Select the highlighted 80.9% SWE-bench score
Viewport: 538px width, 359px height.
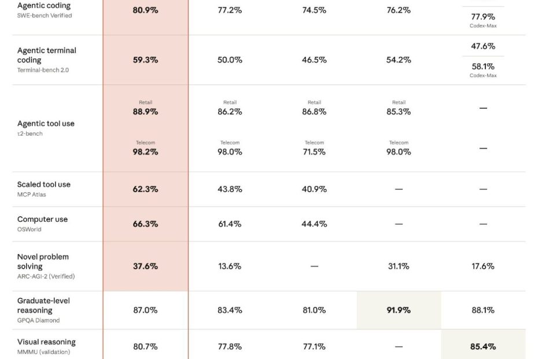click(x=145, y=10)
